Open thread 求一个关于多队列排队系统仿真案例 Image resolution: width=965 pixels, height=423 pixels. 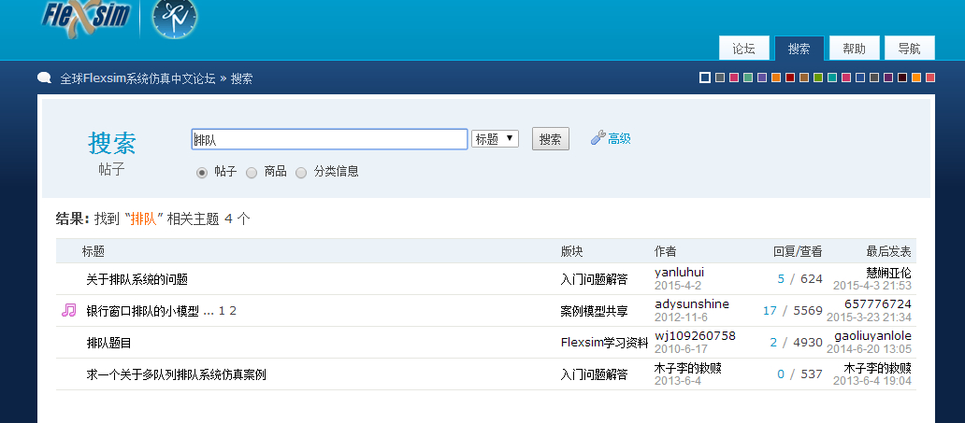click(176, 374)
